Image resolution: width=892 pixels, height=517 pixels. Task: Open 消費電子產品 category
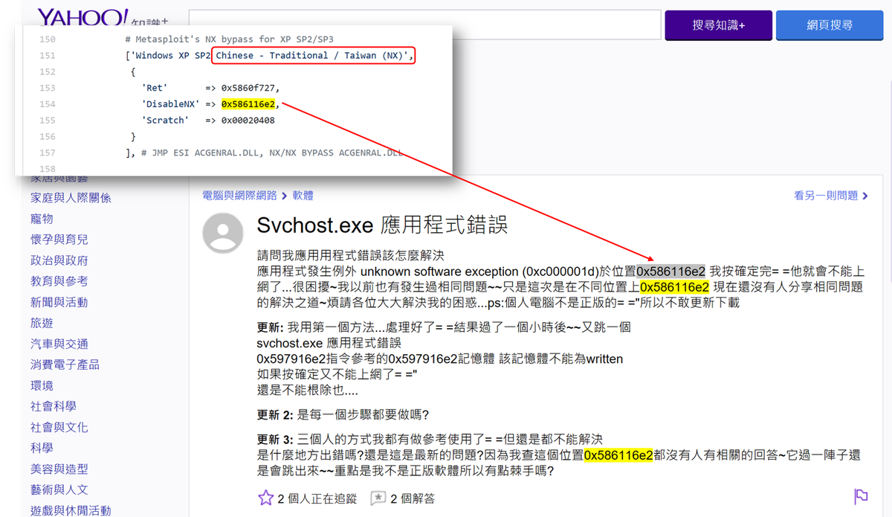tap(65, 365)
